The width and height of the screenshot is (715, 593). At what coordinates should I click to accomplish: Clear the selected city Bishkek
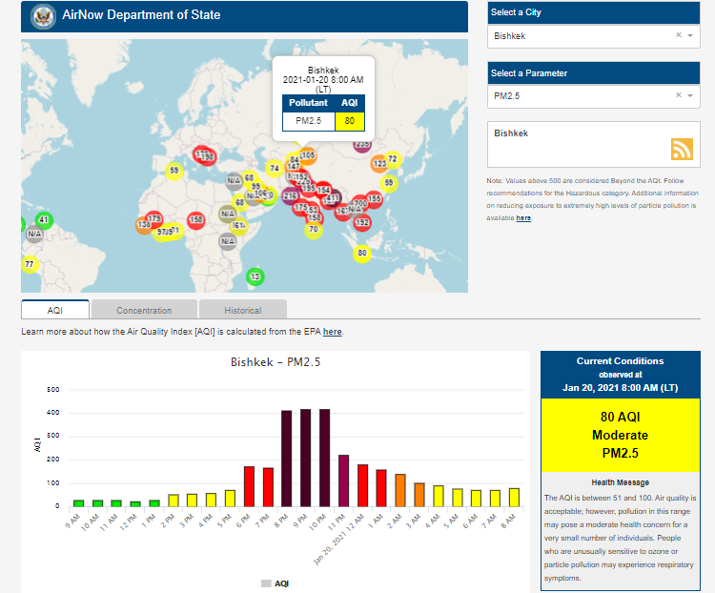click(679, 35)
